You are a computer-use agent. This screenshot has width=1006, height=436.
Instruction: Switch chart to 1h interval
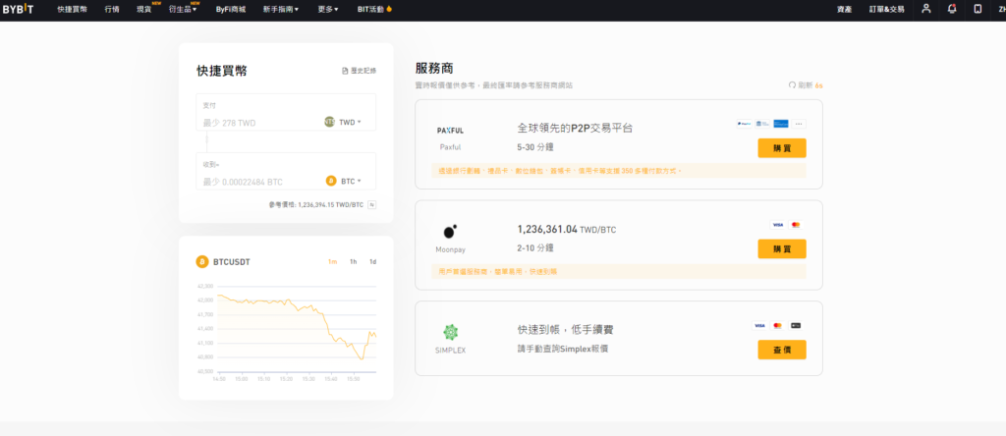354,261
